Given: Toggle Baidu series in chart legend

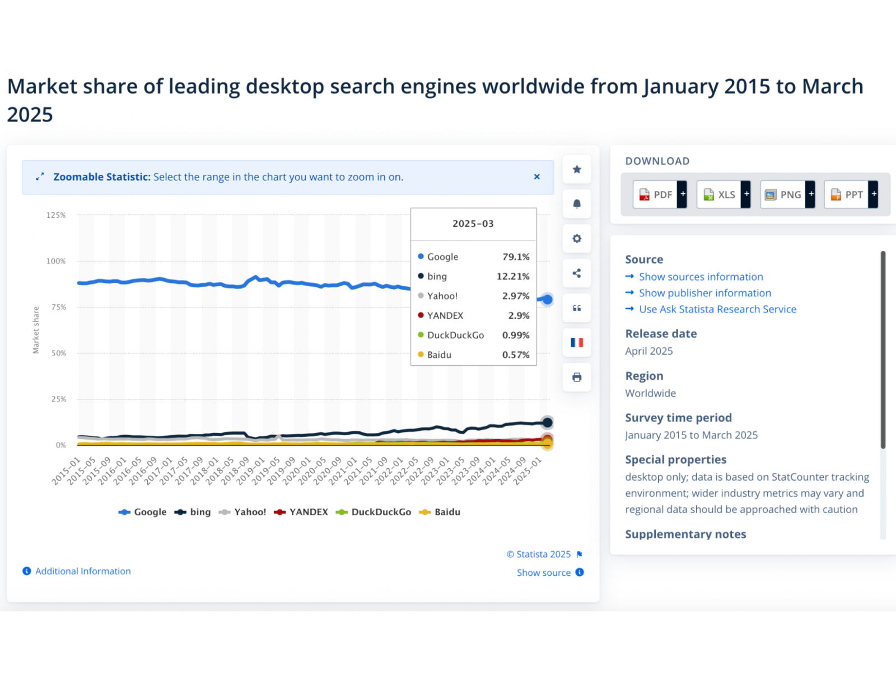Looking at the screenshot, I should (440, 512).
